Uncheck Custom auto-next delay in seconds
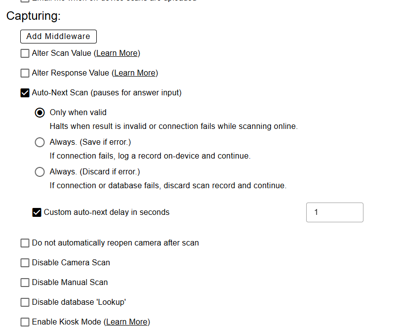The image size is (400, 328). point(37,212)
